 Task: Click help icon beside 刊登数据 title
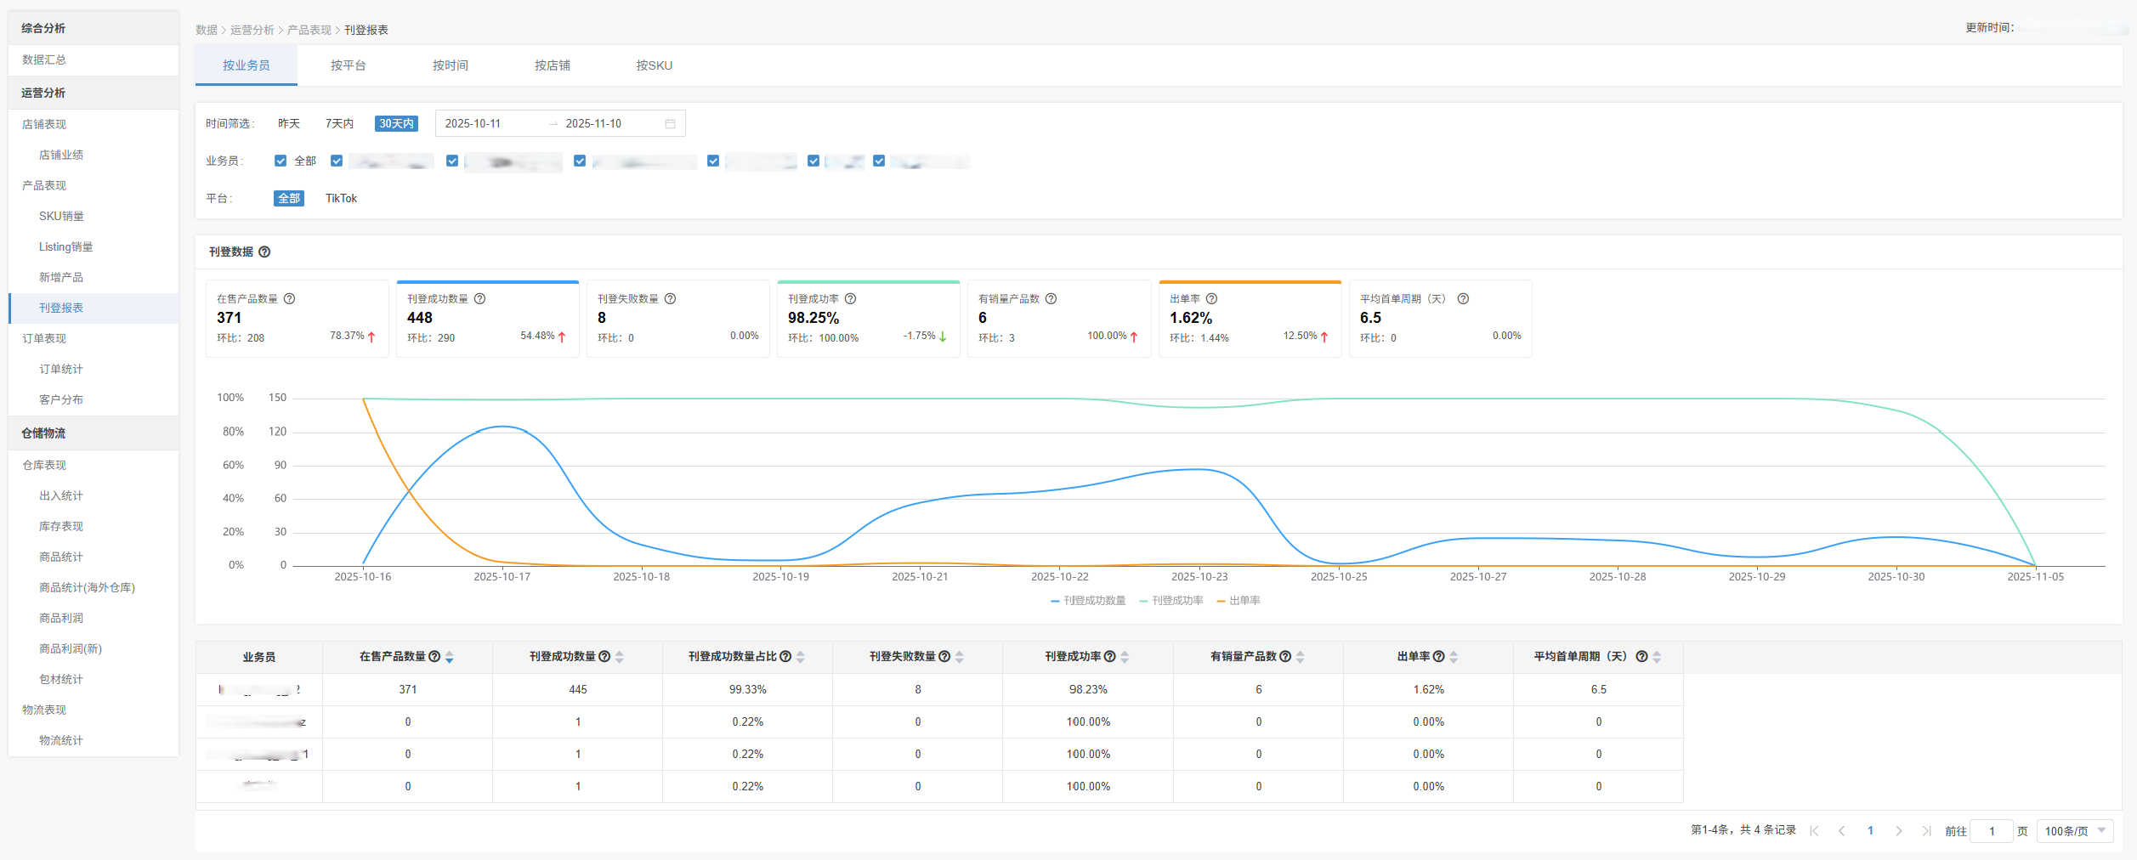pyautogui.click(x=264, y=252)
